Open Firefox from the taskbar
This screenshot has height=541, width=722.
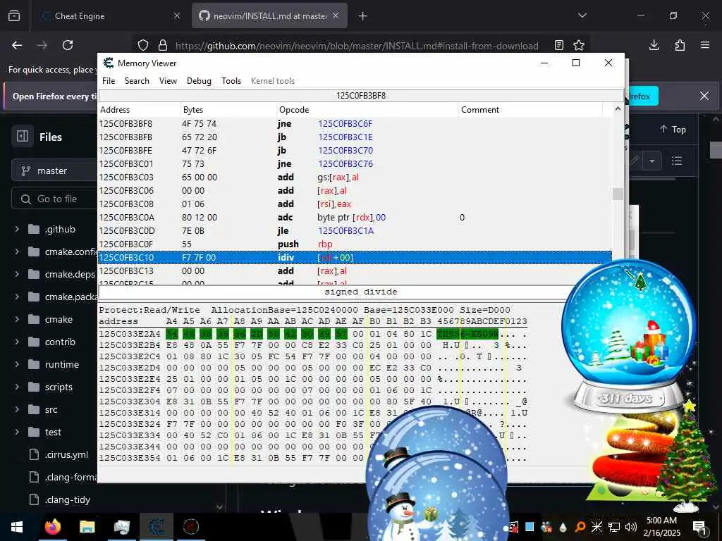coord(53,527)
